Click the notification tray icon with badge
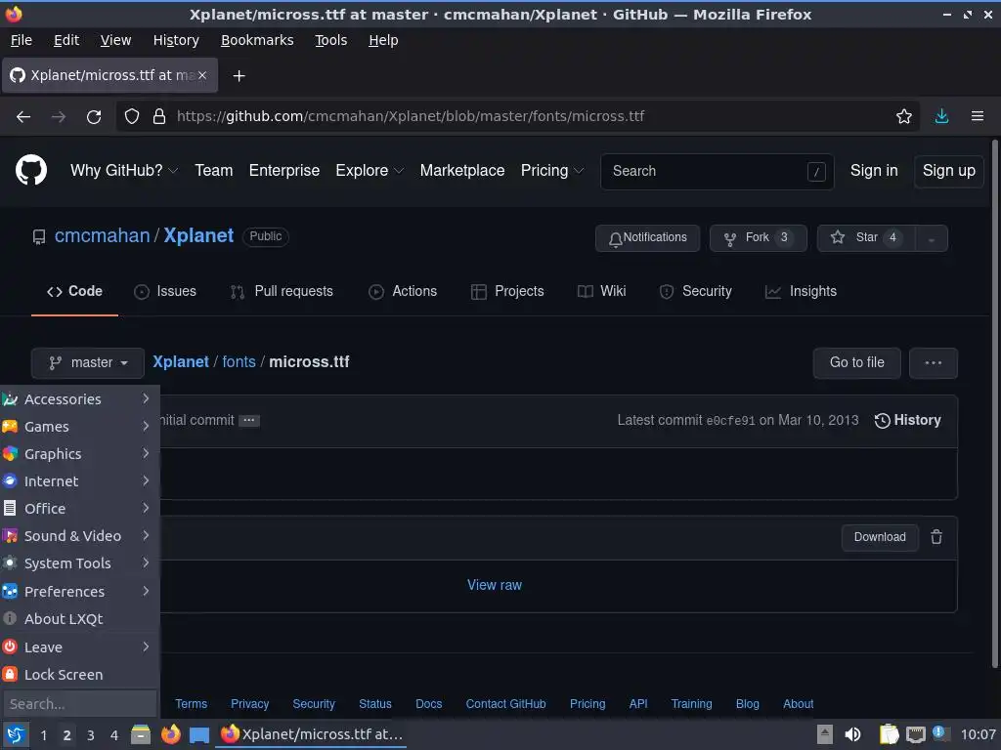 point(940,733)
